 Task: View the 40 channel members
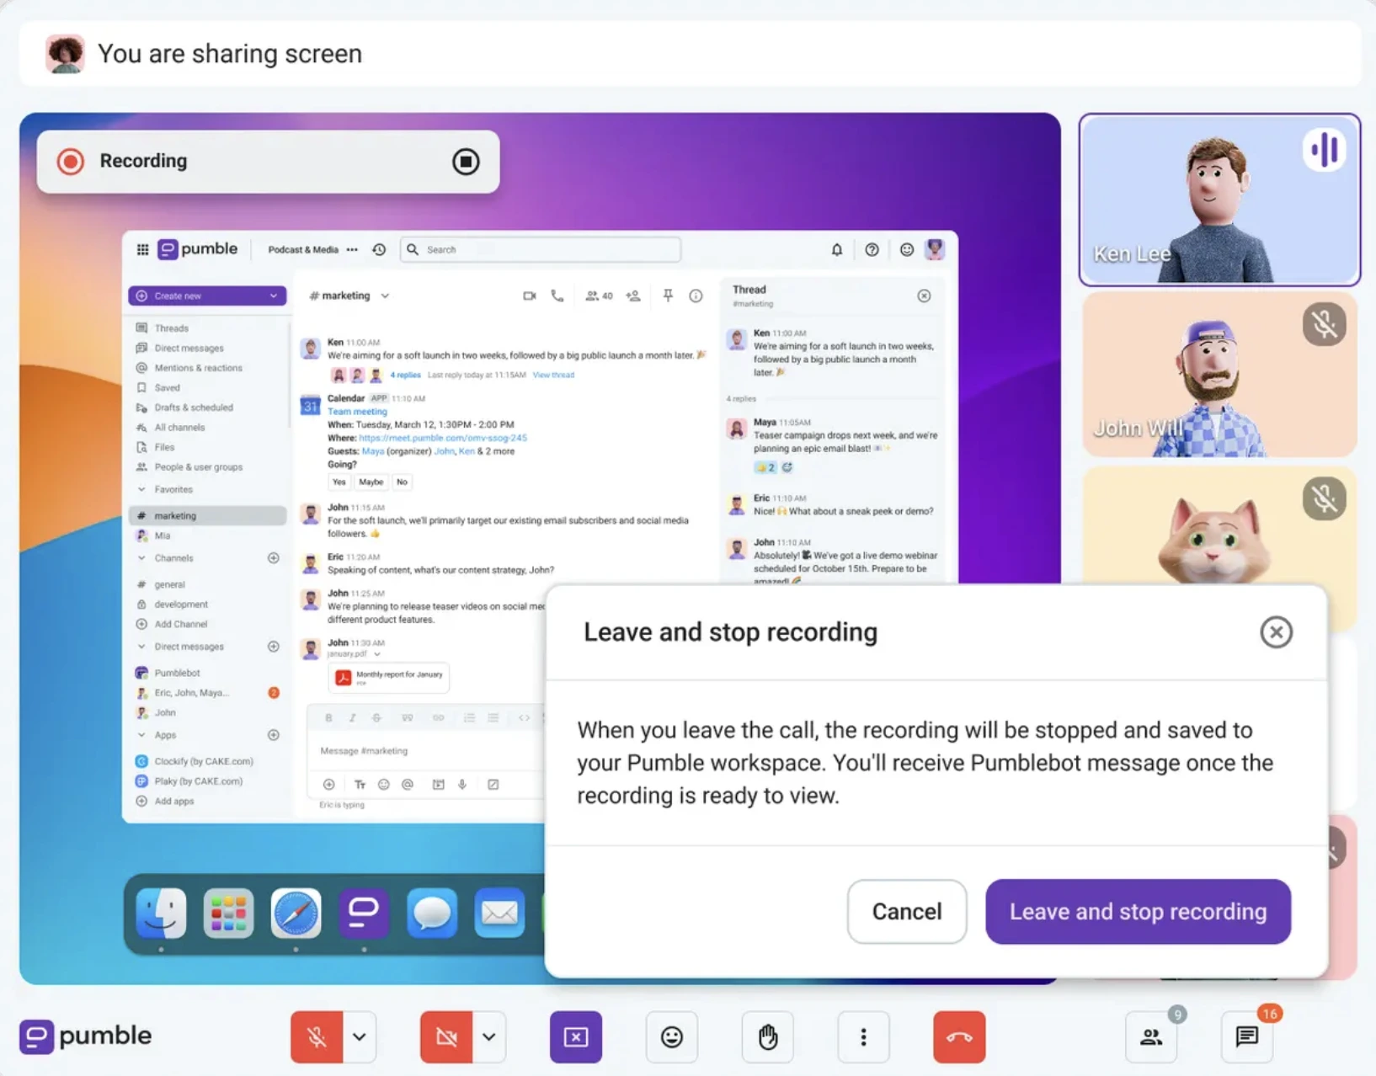point(599,296)
